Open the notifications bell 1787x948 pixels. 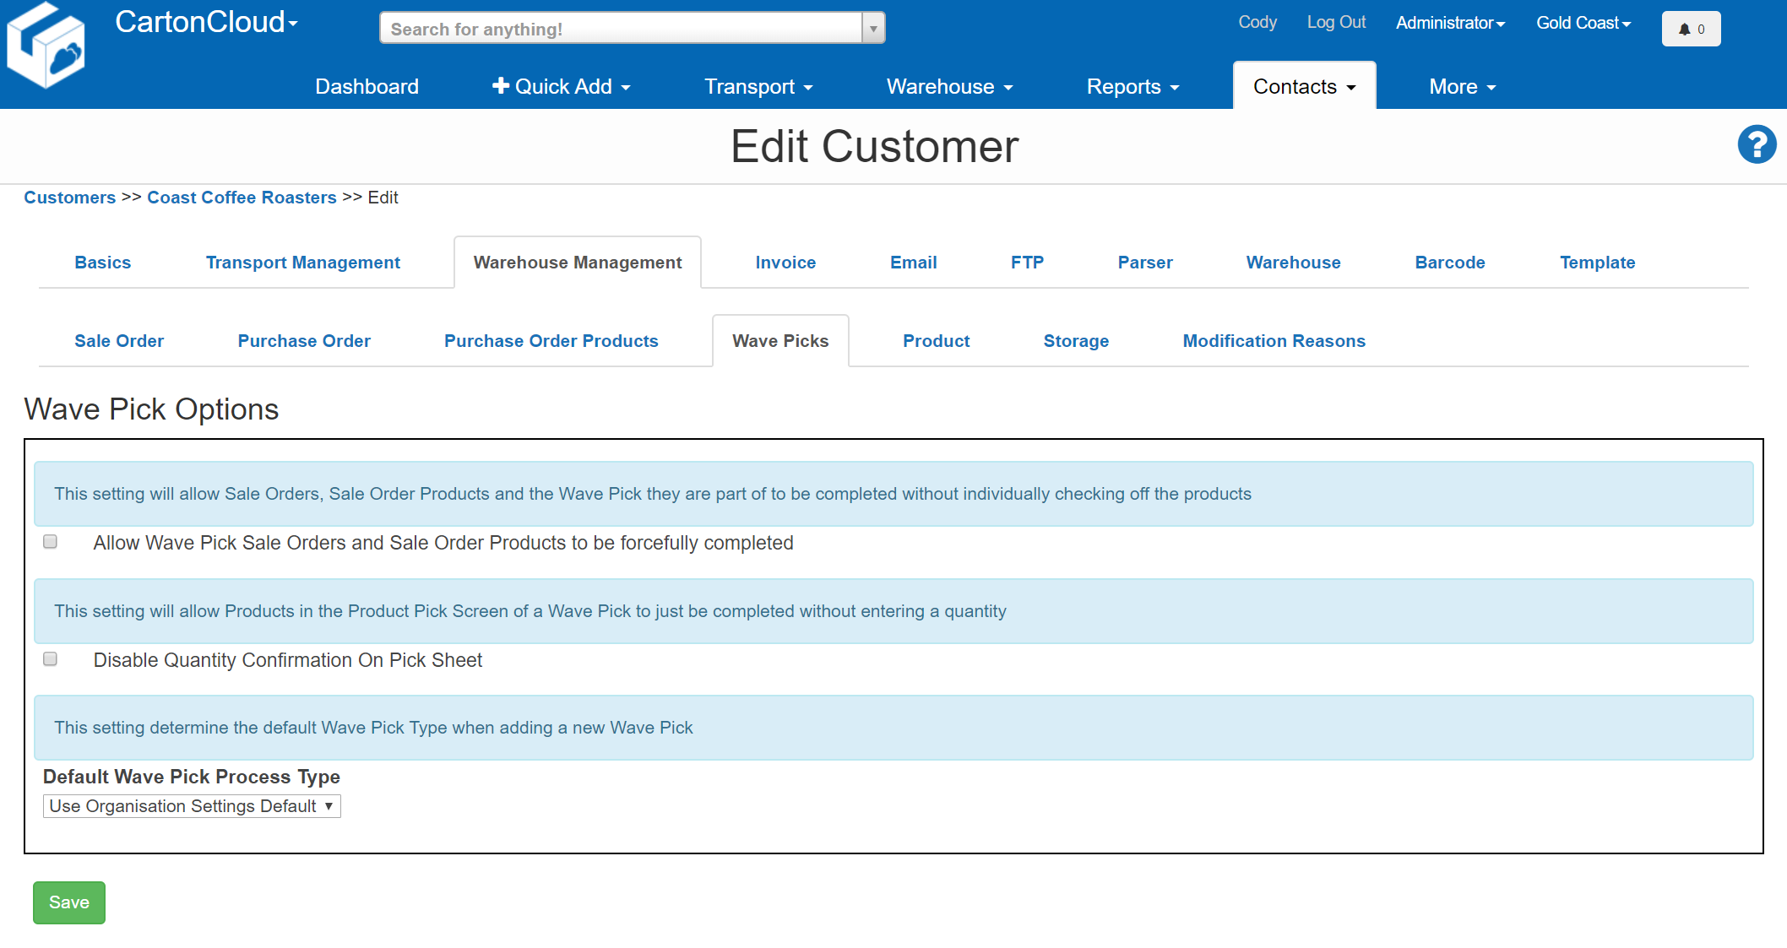click(x=1690, y=28)
